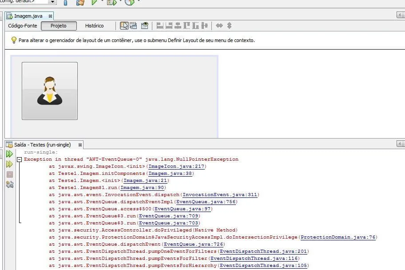Collapse the exception stack trace tree
The width and height of the screenshot is (405, 270).
coord(19,159)
